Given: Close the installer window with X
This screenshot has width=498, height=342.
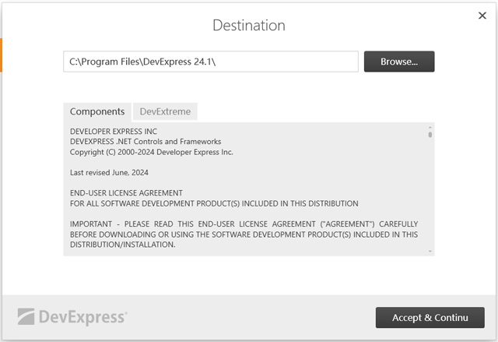Looking at the screenshot, I should 482,15.
